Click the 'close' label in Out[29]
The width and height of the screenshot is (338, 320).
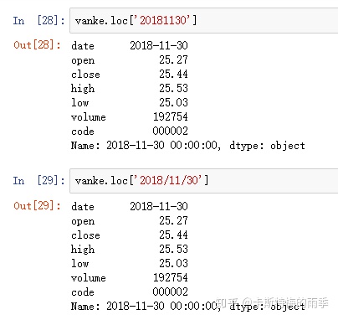[85, 235]
